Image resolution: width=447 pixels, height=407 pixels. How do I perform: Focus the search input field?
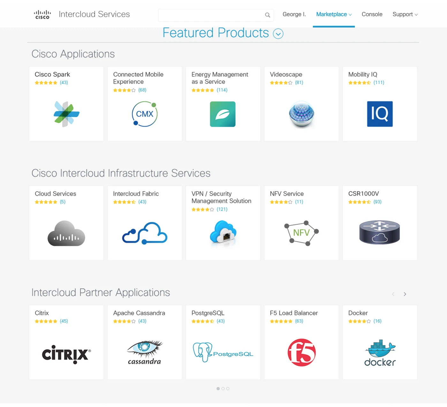pos(216,15)
